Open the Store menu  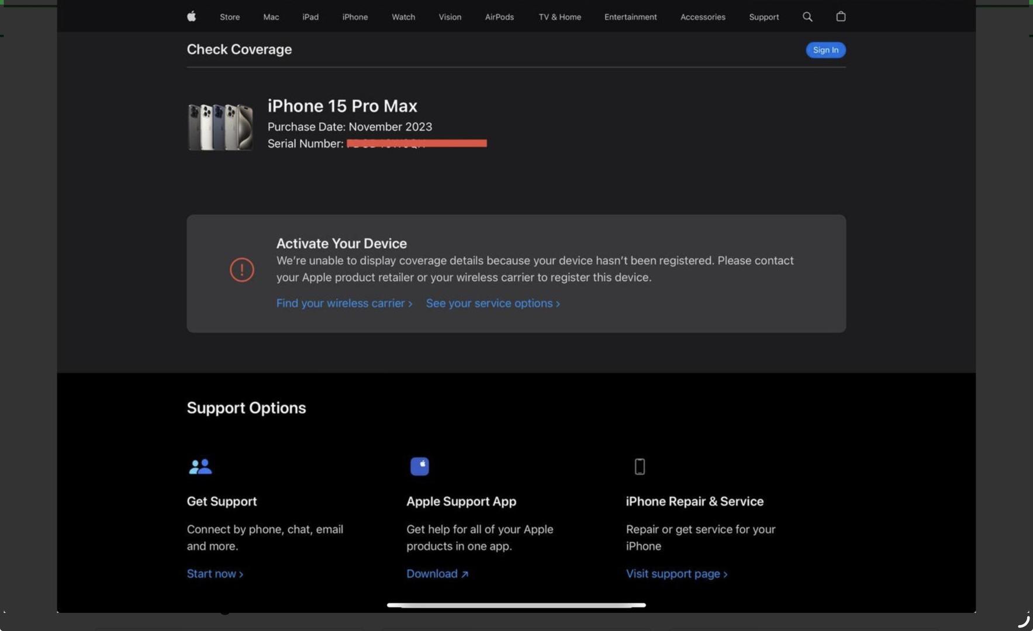[230, 17]
